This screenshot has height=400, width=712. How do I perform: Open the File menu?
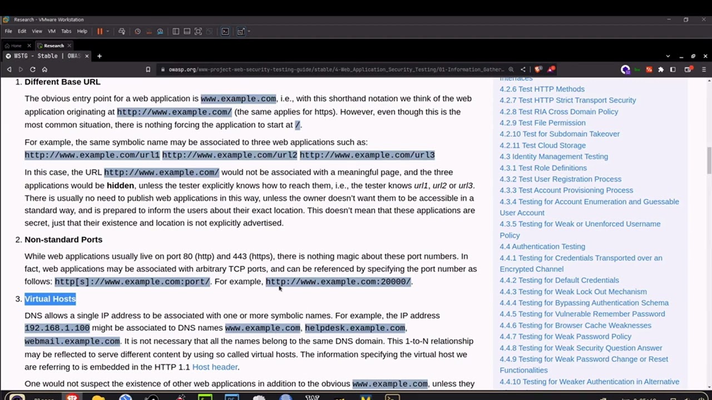8,31
